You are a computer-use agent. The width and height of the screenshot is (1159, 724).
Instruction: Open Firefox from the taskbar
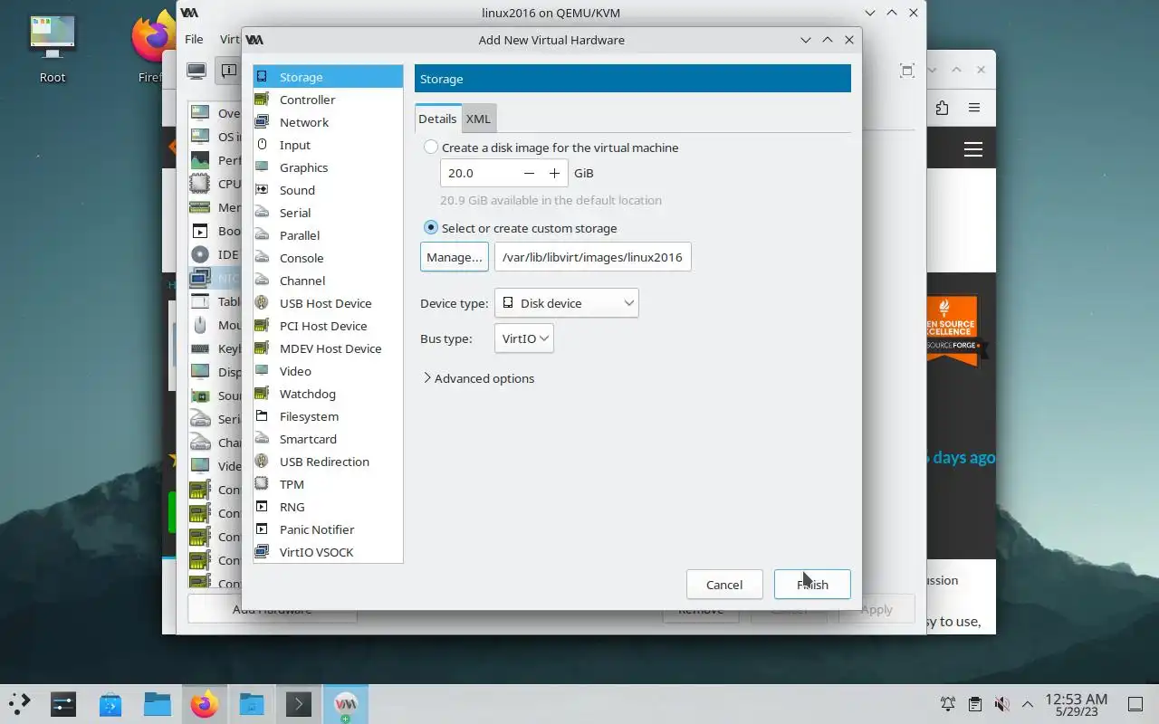[x=205, y=704]
